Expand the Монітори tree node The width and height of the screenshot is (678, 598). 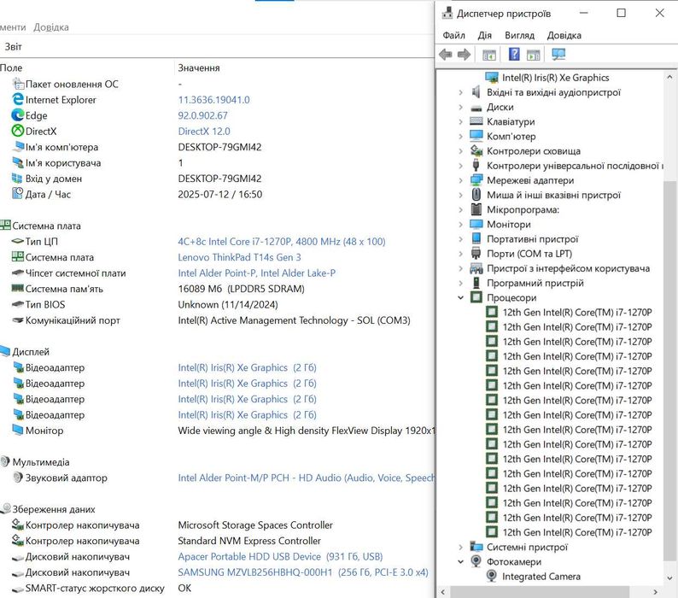(461, 224)
